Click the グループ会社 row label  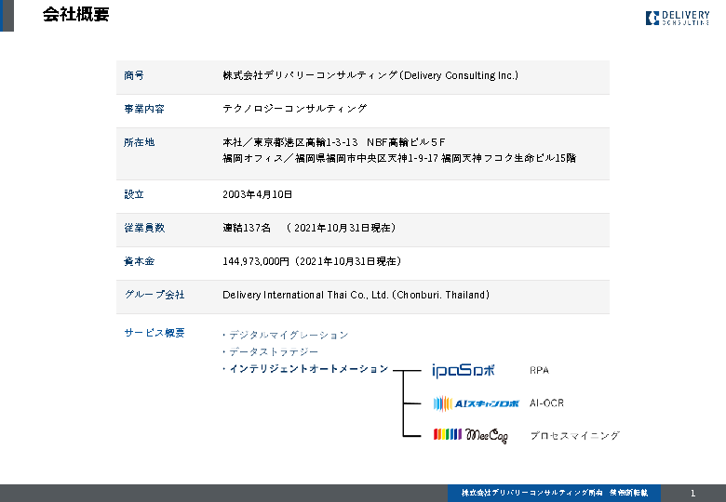pyautogui.click(x=155, y=295)
